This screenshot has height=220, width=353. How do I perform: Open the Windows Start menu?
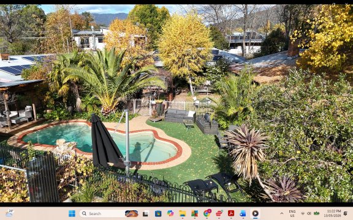click(72, 213)
